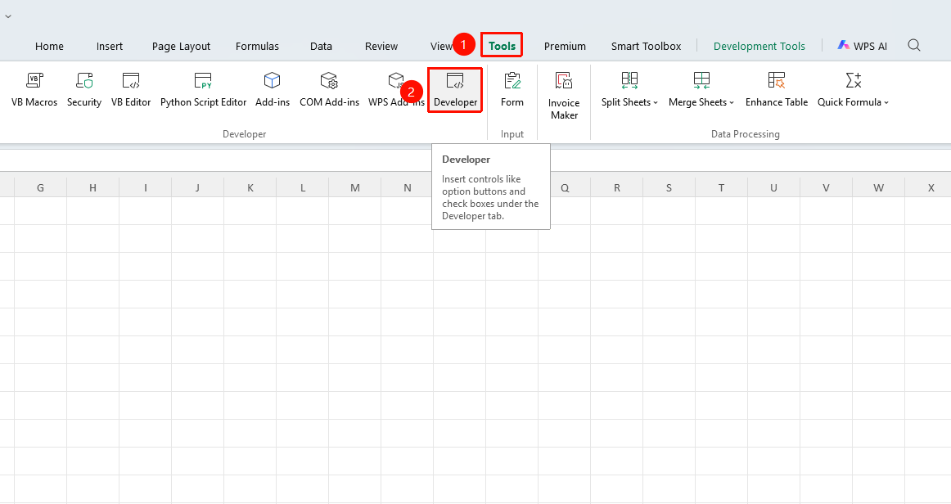This screenshot has height=504, width=951.
Task: Launch Invoice Maker
Action: (564, 96)
